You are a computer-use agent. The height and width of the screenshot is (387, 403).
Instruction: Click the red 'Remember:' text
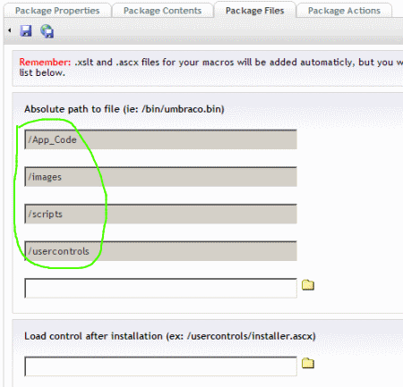click(x=45, y=63)
